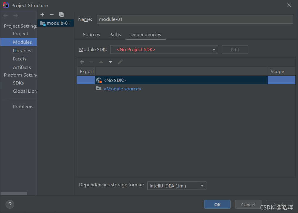The width and height of the screenshot is (298, 213).
Task: Click the Edit SDK button
Action: 235,50
